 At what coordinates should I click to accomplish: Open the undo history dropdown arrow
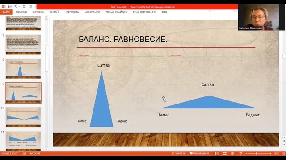pyautogui.click(x=19, y=7)
